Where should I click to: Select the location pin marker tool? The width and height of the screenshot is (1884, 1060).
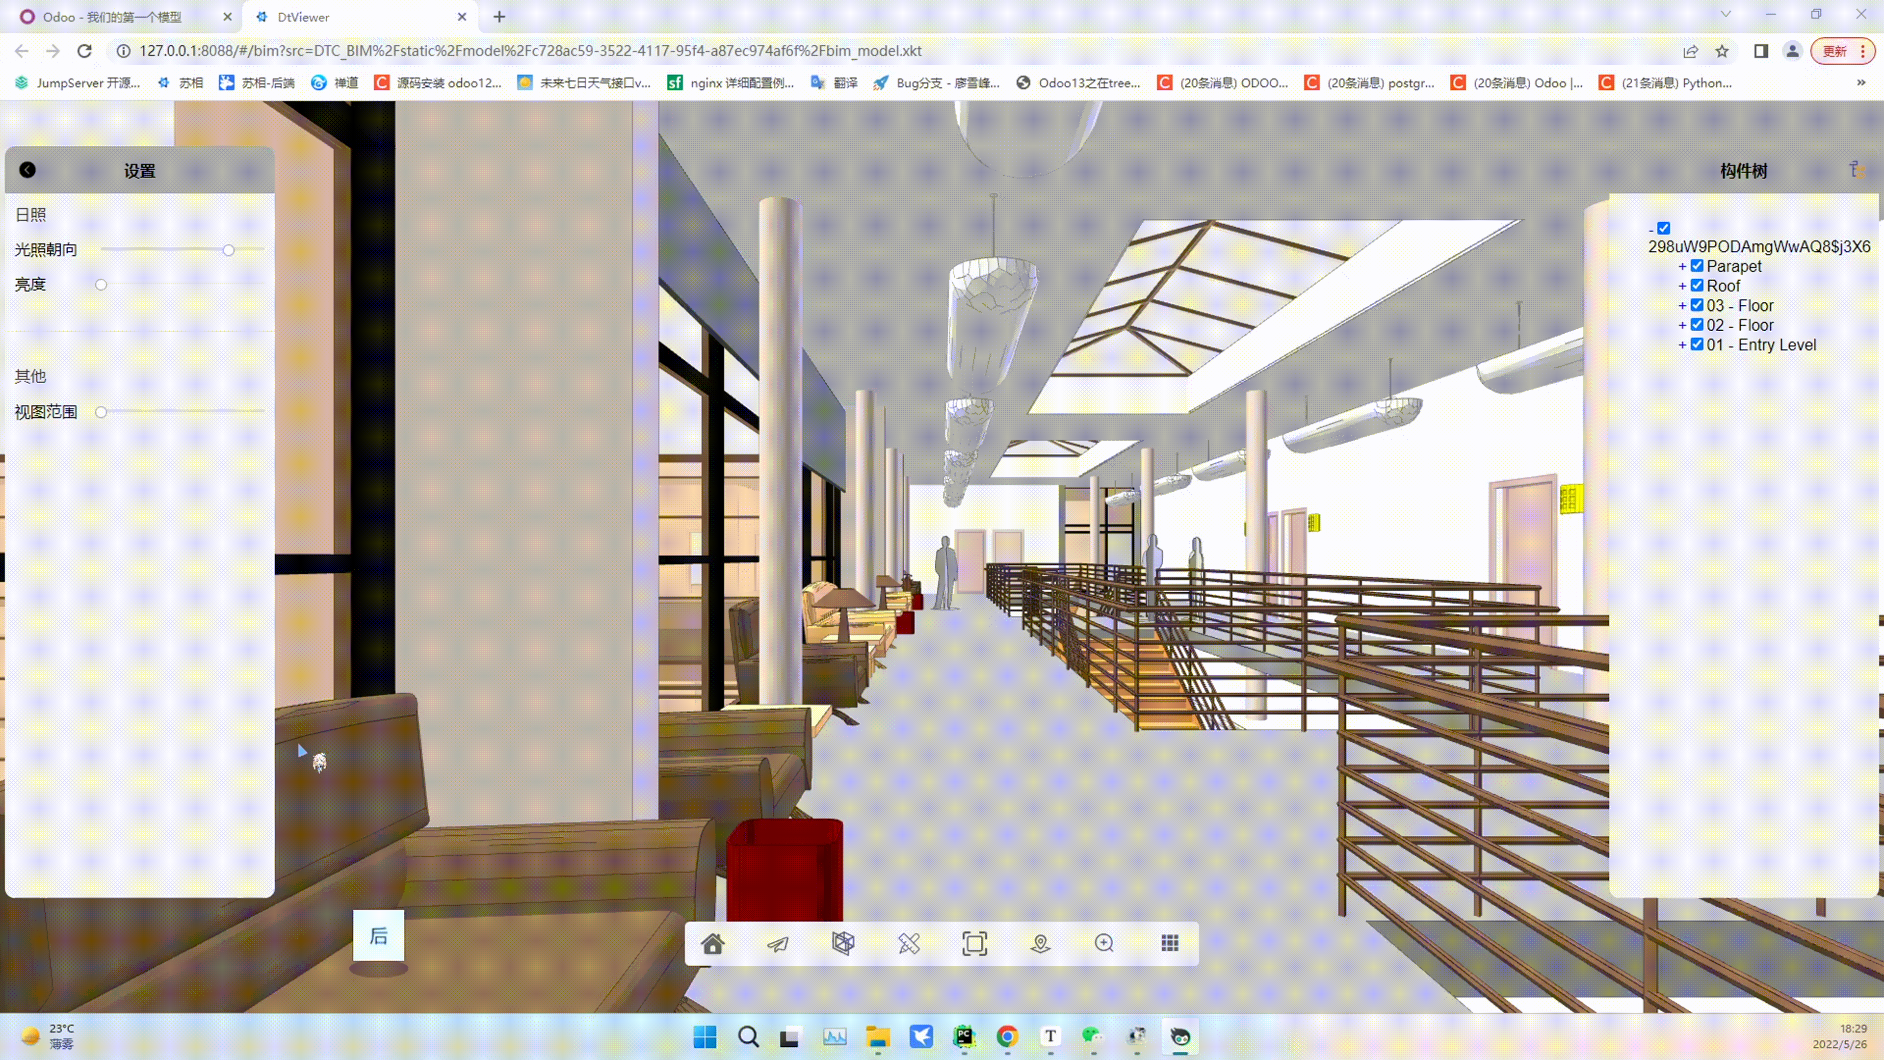[x=1040, y=944]
